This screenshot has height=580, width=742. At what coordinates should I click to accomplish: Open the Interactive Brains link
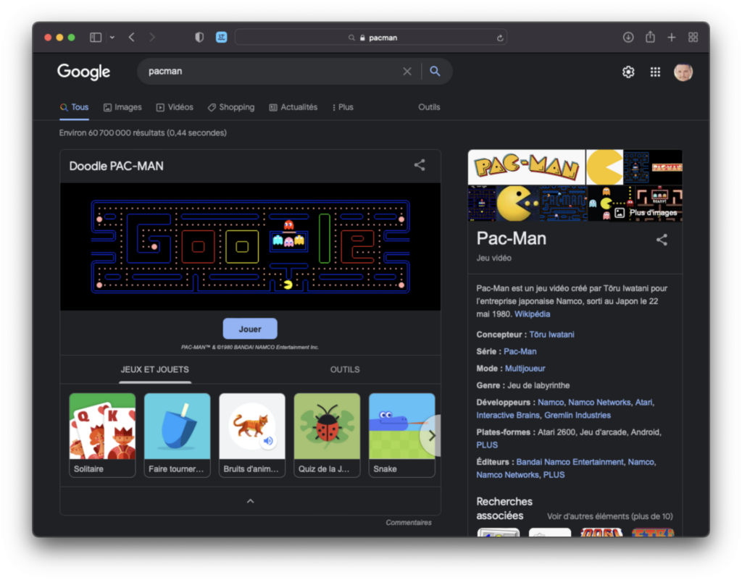coord(508,415)
